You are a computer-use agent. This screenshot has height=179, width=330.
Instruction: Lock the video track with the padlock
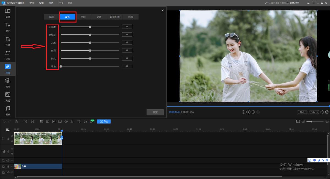(8, 139)
